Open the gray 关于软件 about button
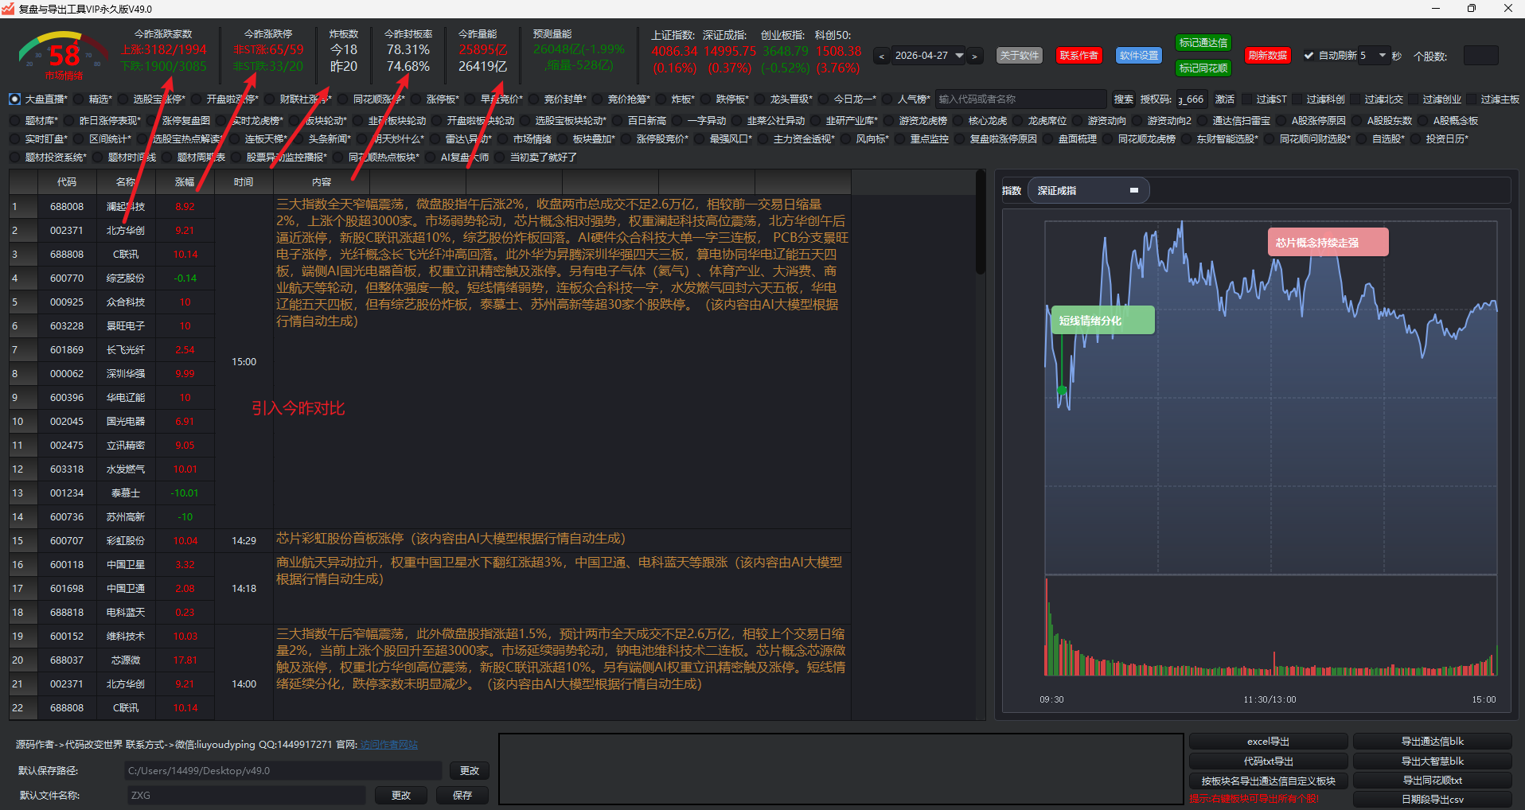 1019,56
